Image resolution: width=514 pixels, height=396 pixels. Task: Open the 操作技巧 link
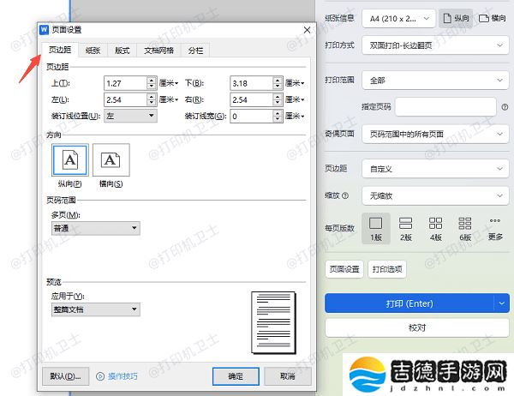(123, 376)
